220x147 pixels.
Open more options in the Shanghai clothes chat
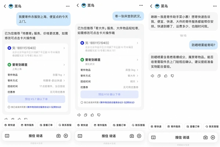click(x=67, y=6)
